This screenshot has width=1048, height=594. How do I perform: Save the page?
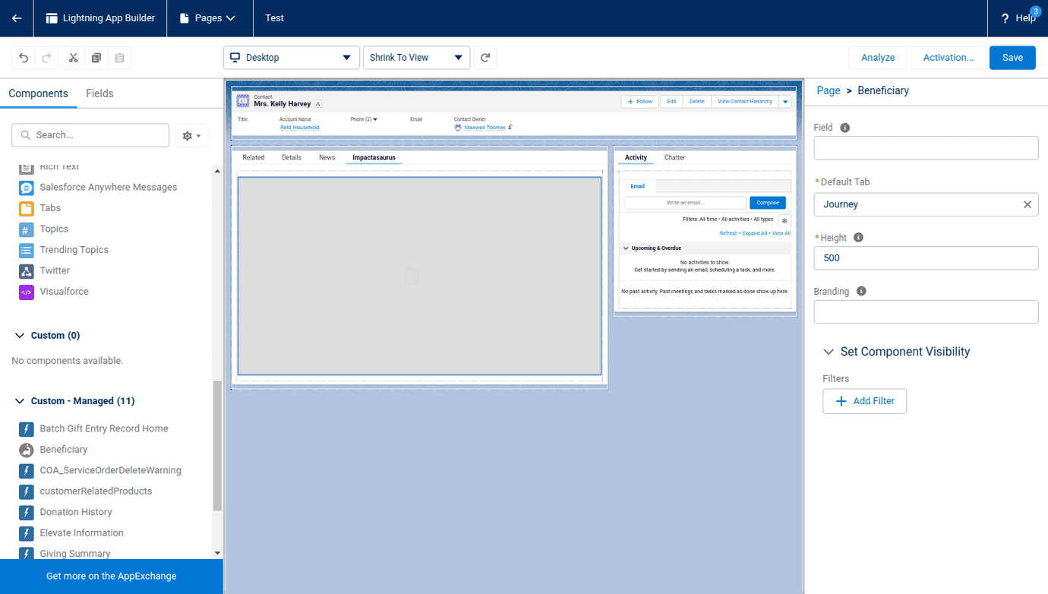pos(1012,57)
